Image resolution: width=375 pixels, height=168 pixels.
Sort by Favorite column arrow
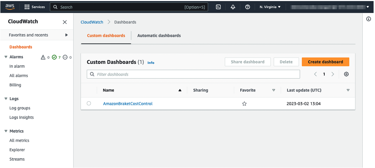[274, 90]
